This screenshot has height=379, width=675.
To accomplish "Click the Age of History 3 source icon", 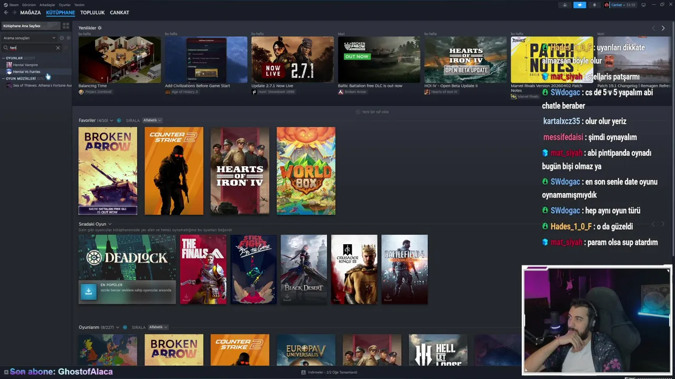I will (168, 92).
